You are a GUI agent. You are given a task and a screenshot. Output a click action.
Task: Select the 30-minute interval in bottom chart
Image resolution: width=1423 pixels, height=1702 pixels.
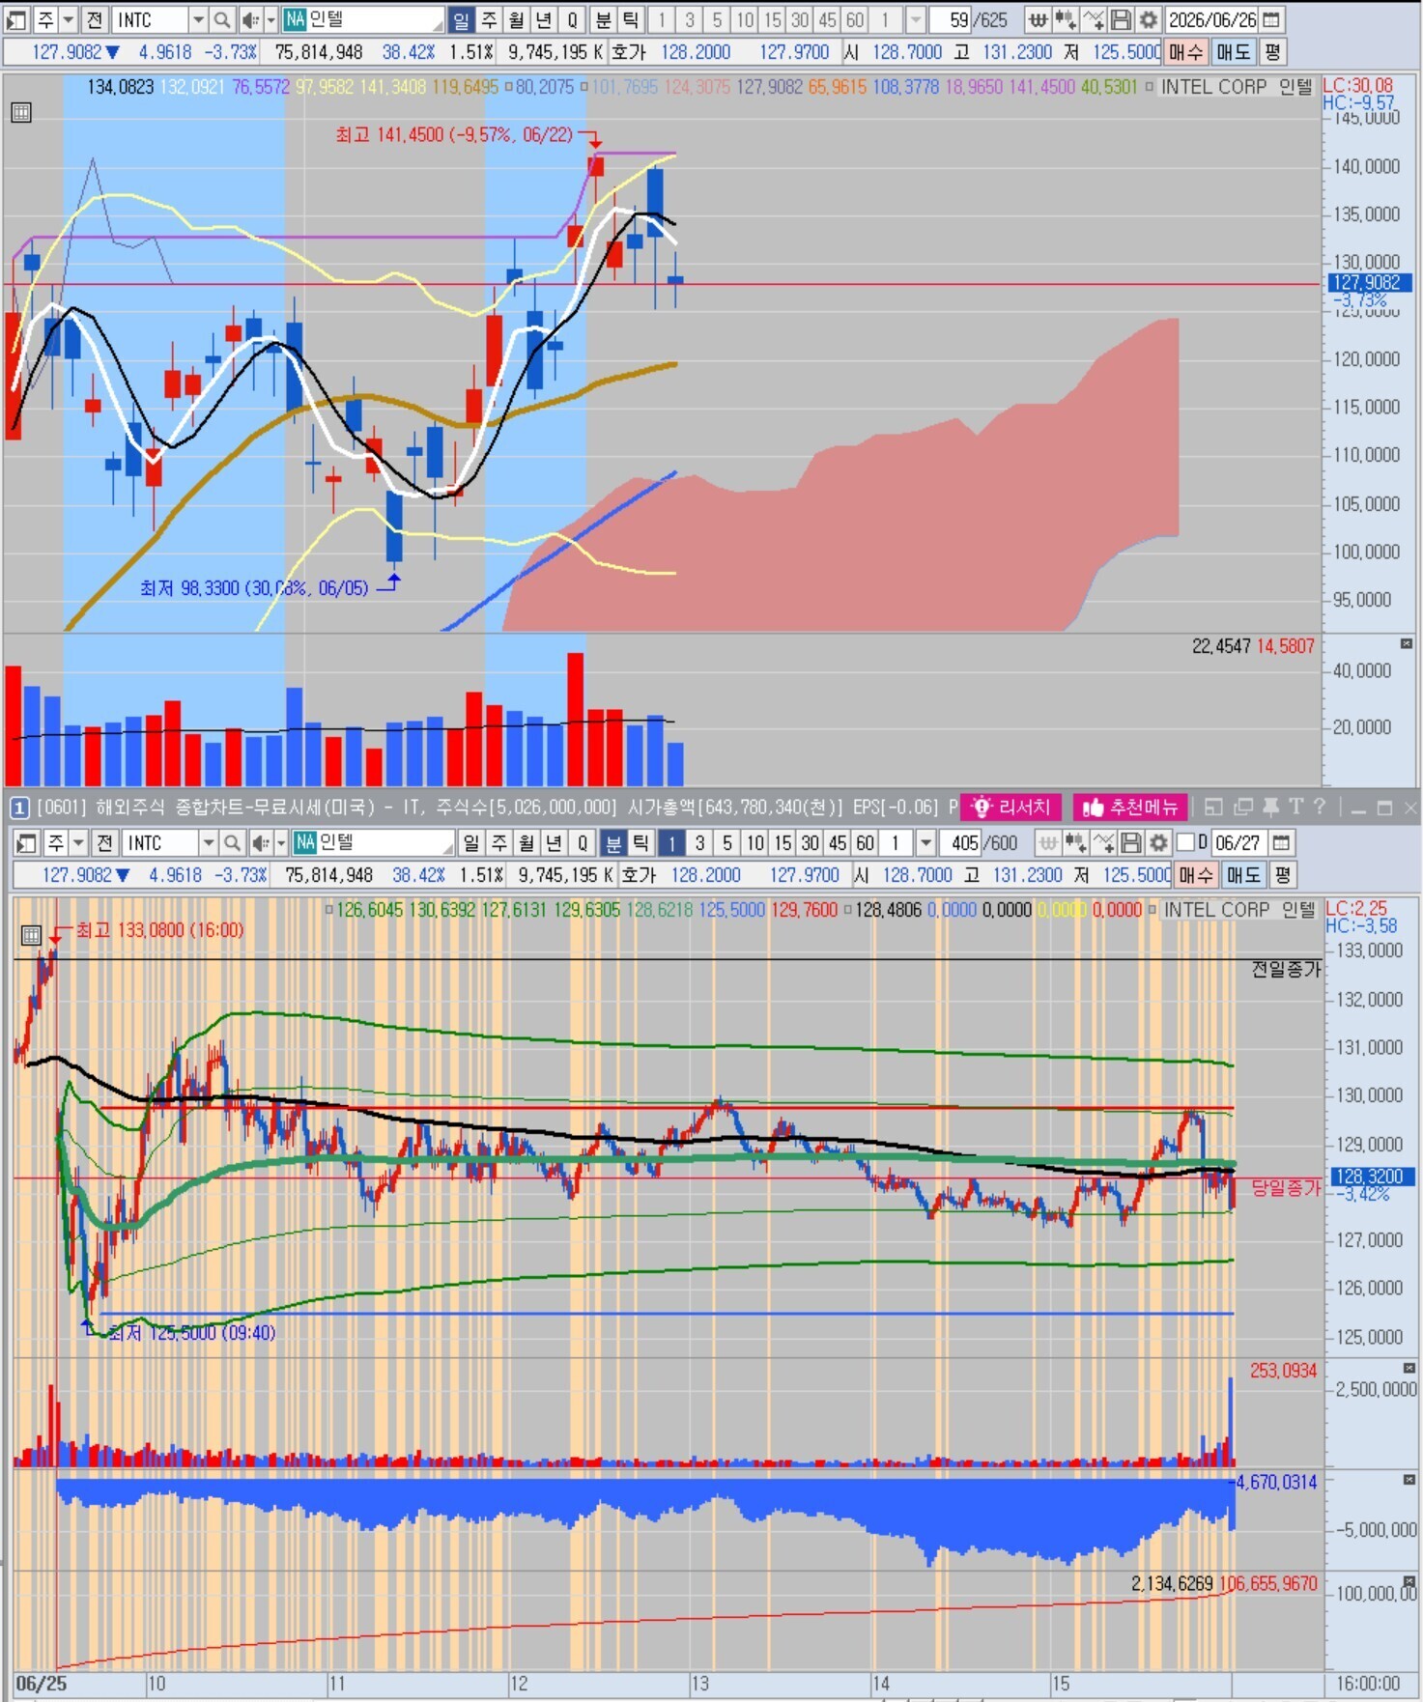pyautogui.click(x=811, y=843)
